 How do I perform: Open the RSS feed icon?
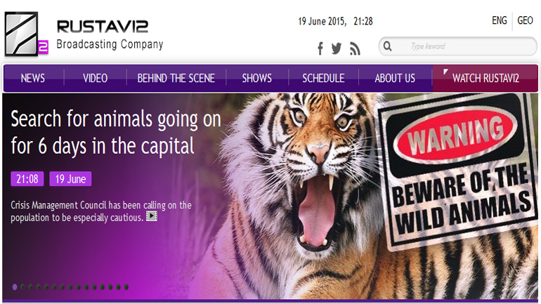click(x=355, y=48)
